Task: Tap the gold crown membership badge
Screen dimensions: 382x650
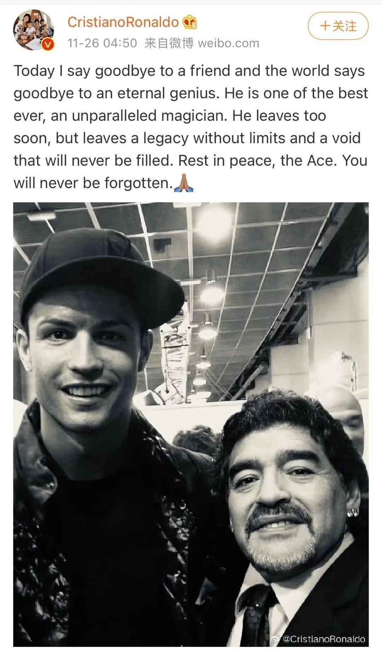Action: [x=190, y=22]
